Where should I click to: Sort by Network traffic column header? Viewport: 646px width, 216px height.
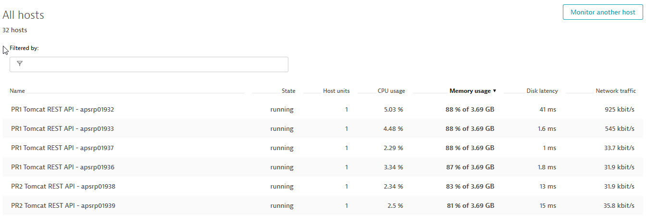click(x=615, y=91)
